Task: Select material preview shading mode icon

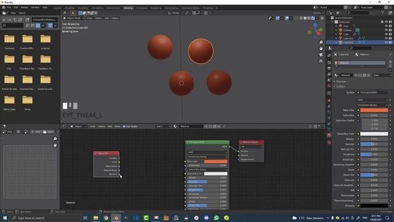Action: click(x=309, y=18)
